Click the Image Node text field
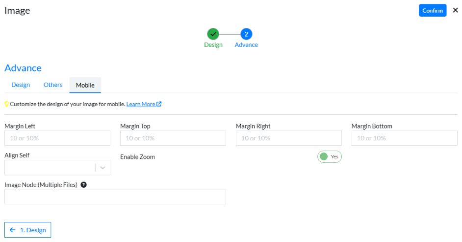This screenshot has height=242, width=462. coord(115,197)
